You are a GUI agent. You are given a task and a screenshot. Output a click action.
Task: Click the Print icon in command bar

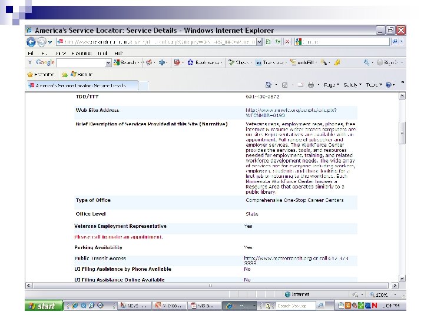pyautogui.click(x=311, y=85)
